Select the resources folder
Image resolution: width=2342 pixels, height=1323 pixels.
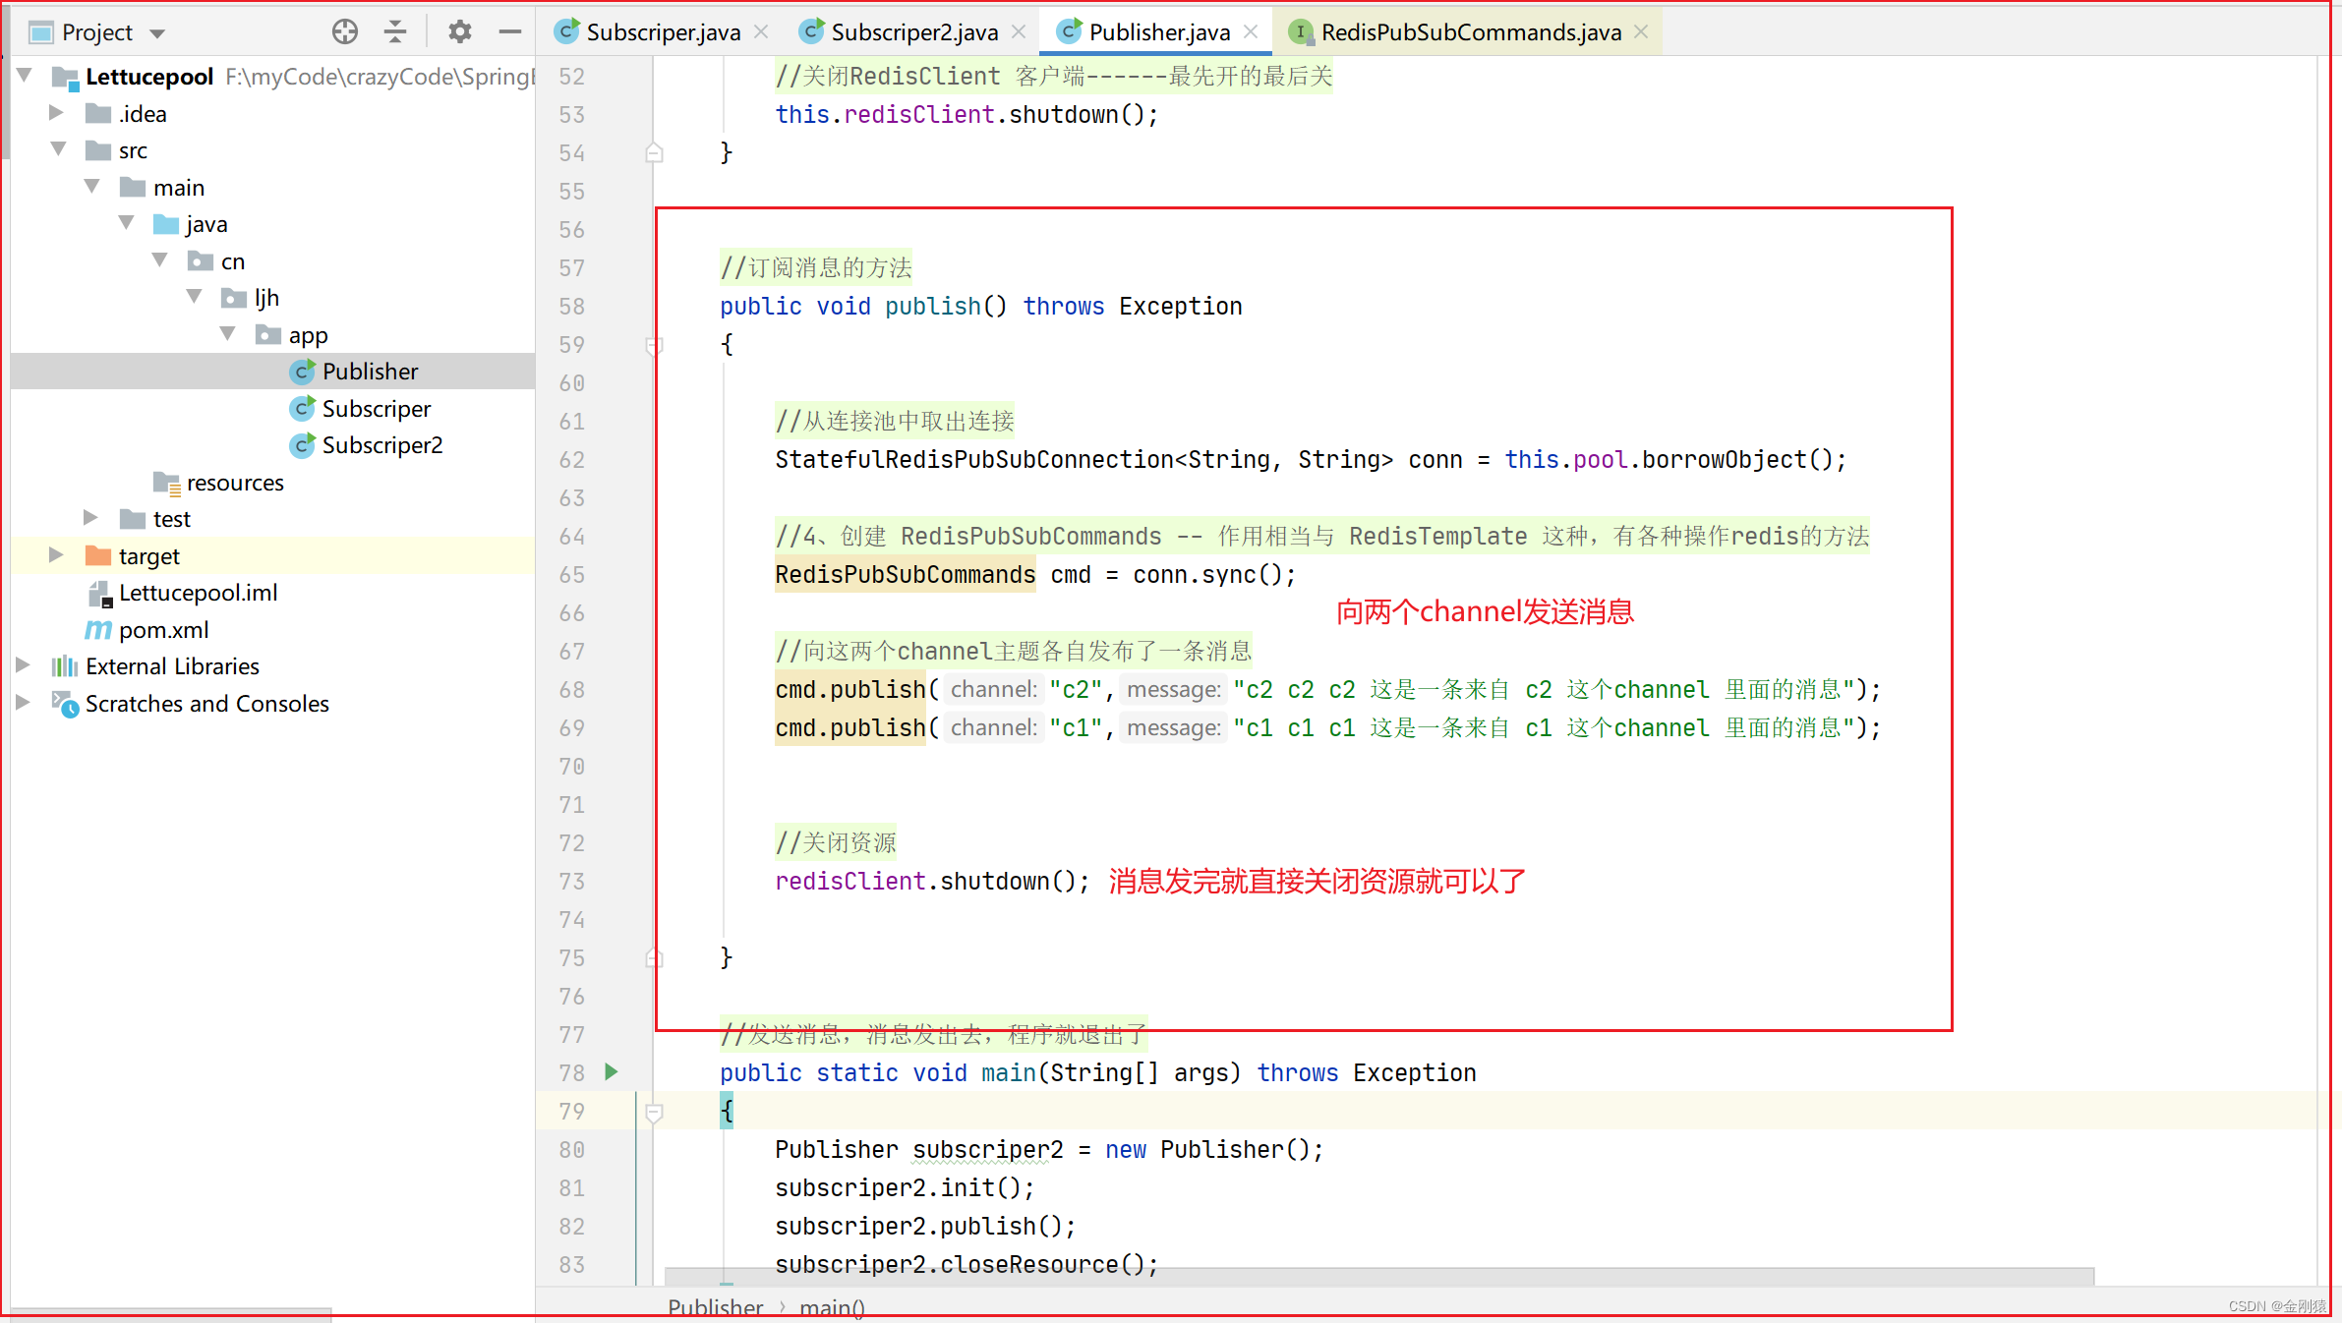[272, 482]
